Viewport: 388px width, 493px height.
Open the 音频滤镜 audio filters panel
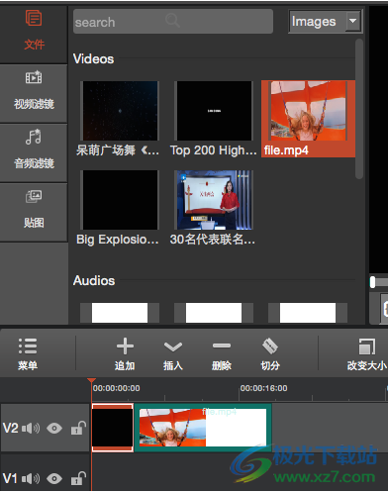(34, 152)
